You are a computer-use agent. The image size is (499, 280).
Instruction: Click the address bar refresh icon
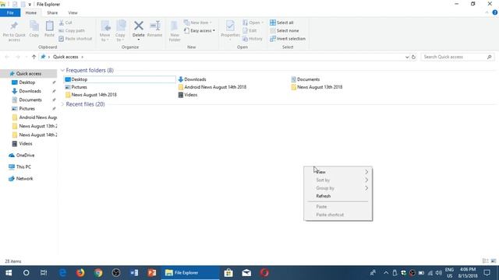pyautogui.click(x=414, y=57)
